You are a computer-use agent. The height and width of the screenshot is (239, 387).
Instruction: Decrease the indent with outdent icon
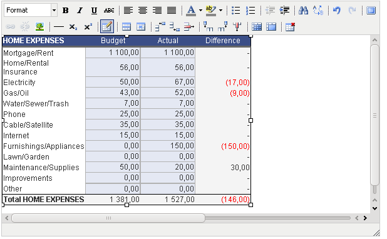pos(270,11)
